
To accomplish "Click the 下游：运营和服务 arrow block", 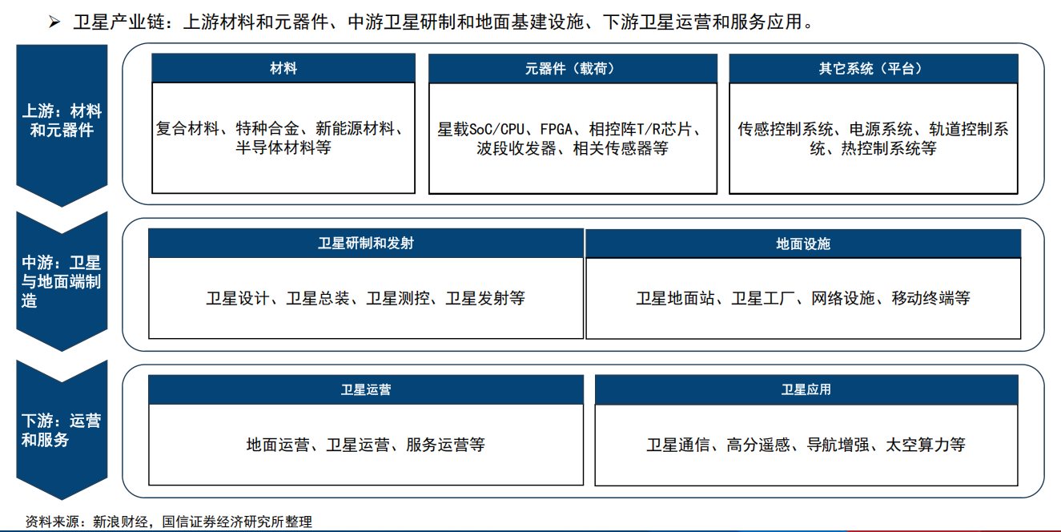I will [62, 429].
